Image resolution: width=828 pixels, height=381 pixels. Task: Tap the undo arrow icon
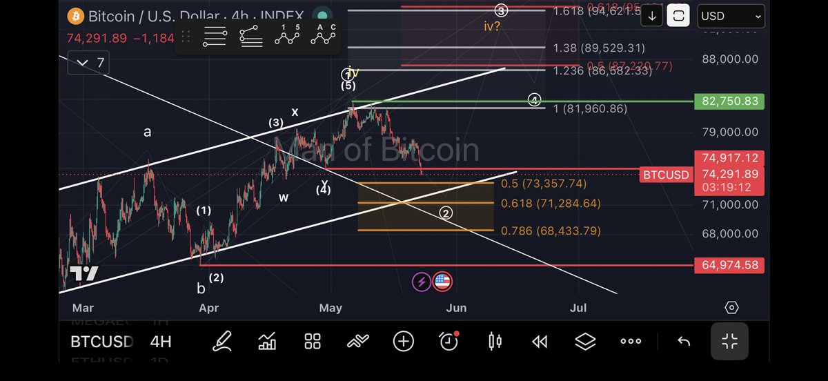pyautogui.click(x=684, y=341)
